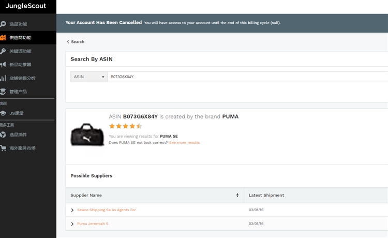388x238 pixels.
Task: Click the orange factory icon beside 供应商功能
Action: pos(3,38)
